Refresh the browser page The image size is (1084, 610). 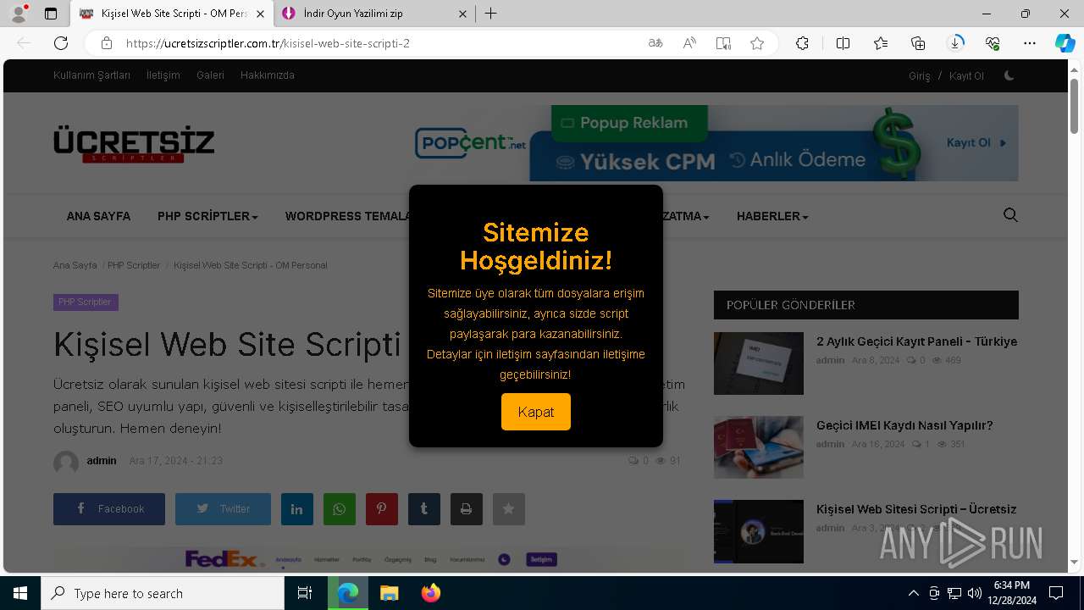(61, 43)
